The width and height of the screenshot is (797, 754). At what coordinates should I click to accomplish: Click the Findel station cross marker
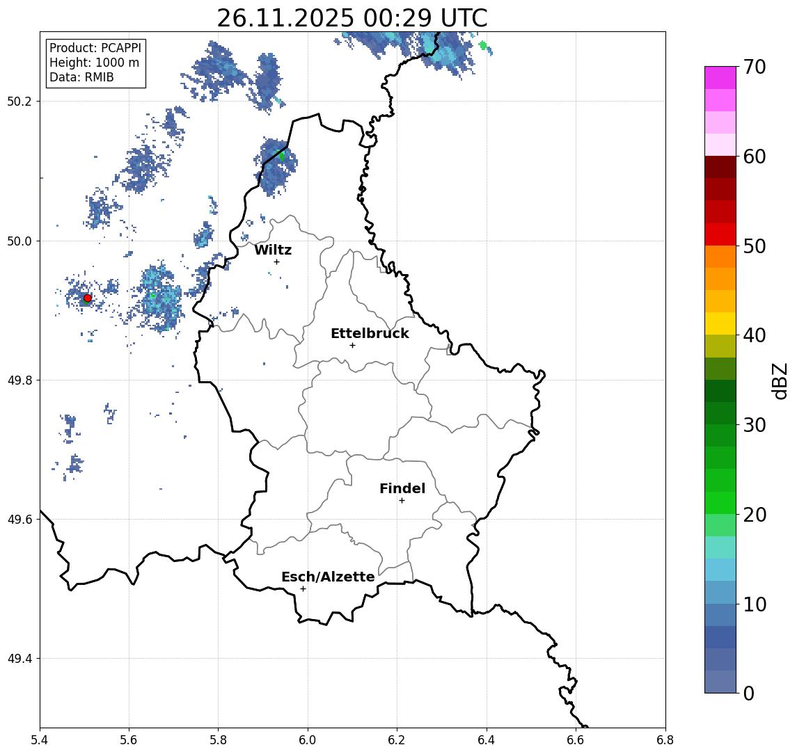402,501
